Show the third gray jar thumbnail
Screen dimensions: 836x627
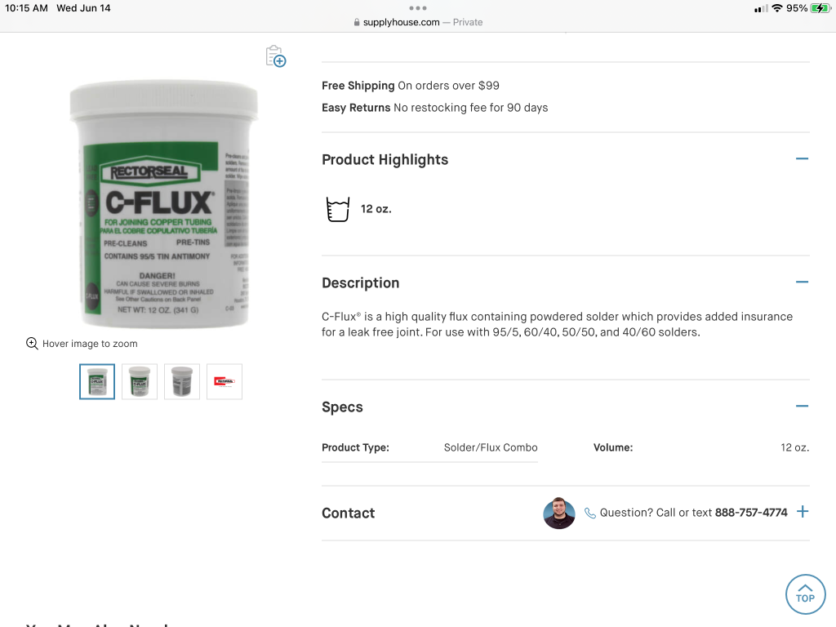pos(182,382)
